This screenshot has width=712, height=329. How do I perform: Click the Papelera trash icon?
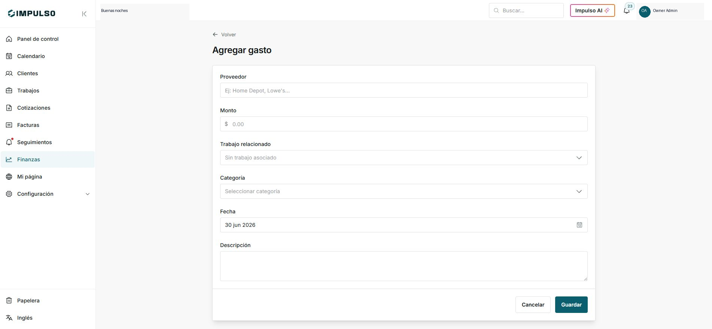(9, 301)
